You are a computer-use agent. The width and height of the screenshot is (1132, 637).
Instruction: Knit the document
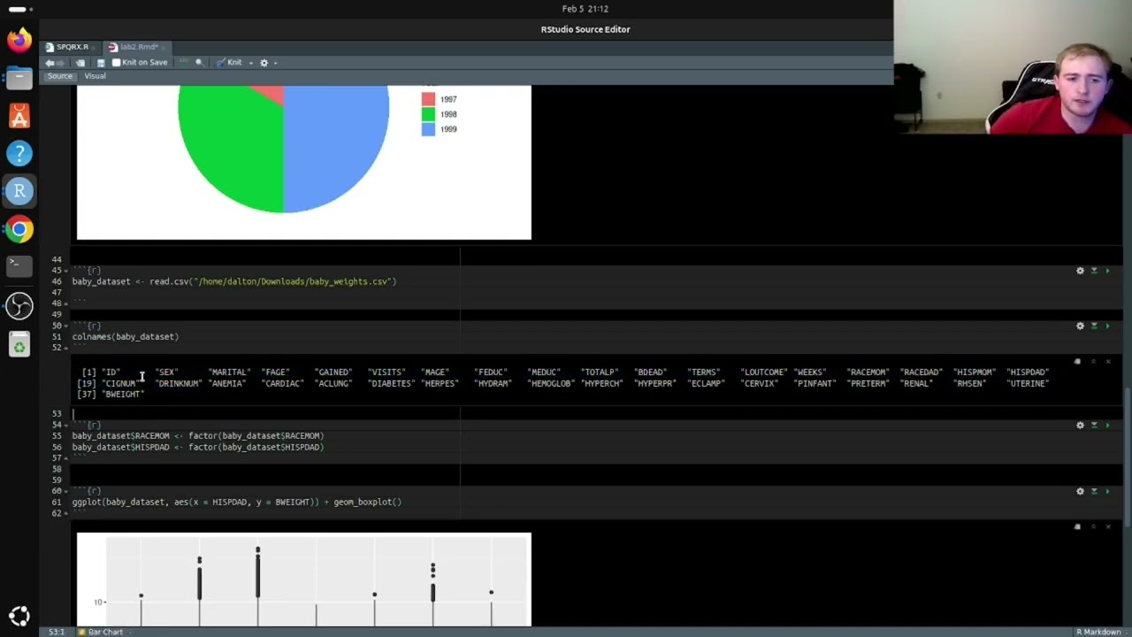(x=229, y=63)
